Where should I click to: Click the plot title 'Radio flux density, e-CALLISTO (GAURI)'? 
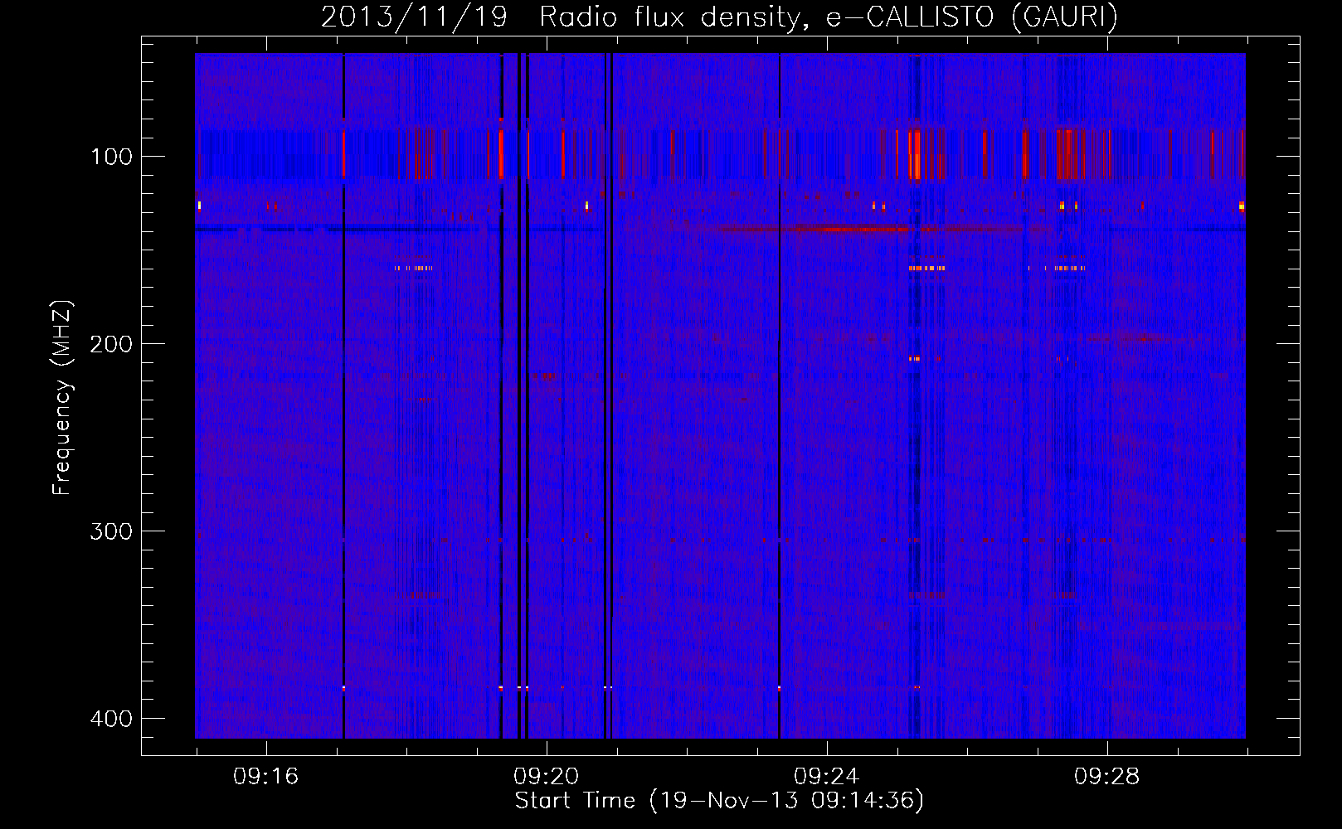click(829, 17)
